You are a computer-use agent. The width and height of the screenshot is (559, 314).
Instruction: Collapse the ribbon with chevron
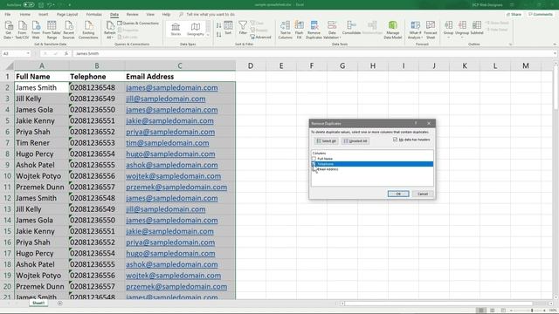click(x=555, y=44)
